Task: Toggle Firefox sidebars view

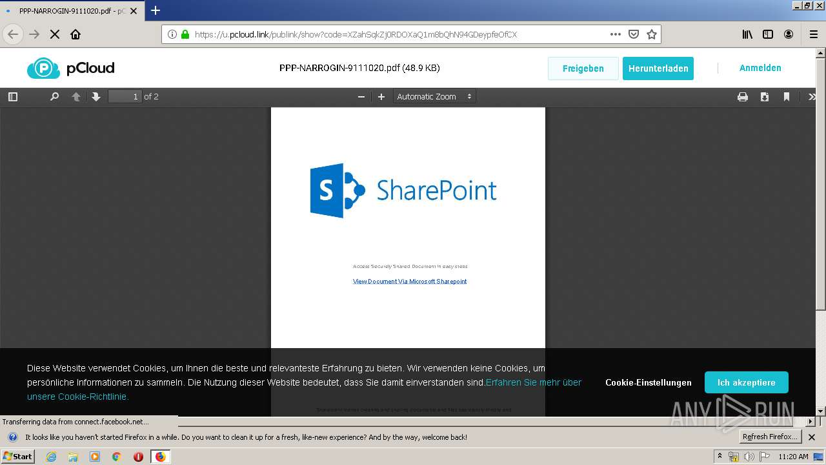Action: pyautogui.click(x=768, y=34)
